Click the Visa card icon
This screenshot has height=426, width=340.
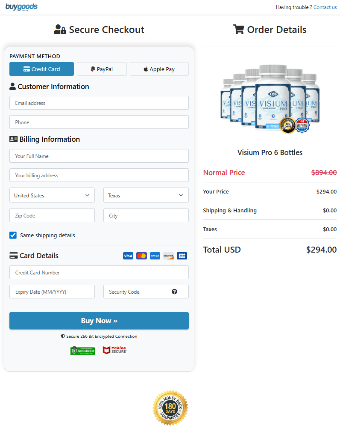pyautogui.click(x=128, y=256)
